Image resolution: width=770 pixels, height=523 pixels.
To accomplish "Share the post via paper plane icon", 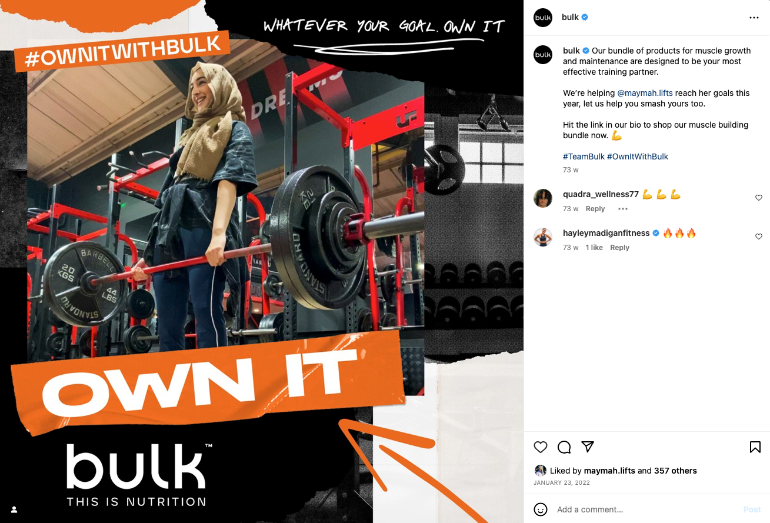I will (588, 447).
